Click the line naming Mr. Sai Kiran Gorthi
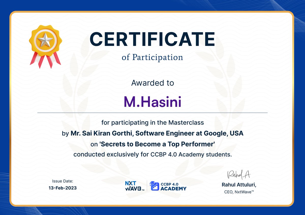305x215 pixels. 152,133
